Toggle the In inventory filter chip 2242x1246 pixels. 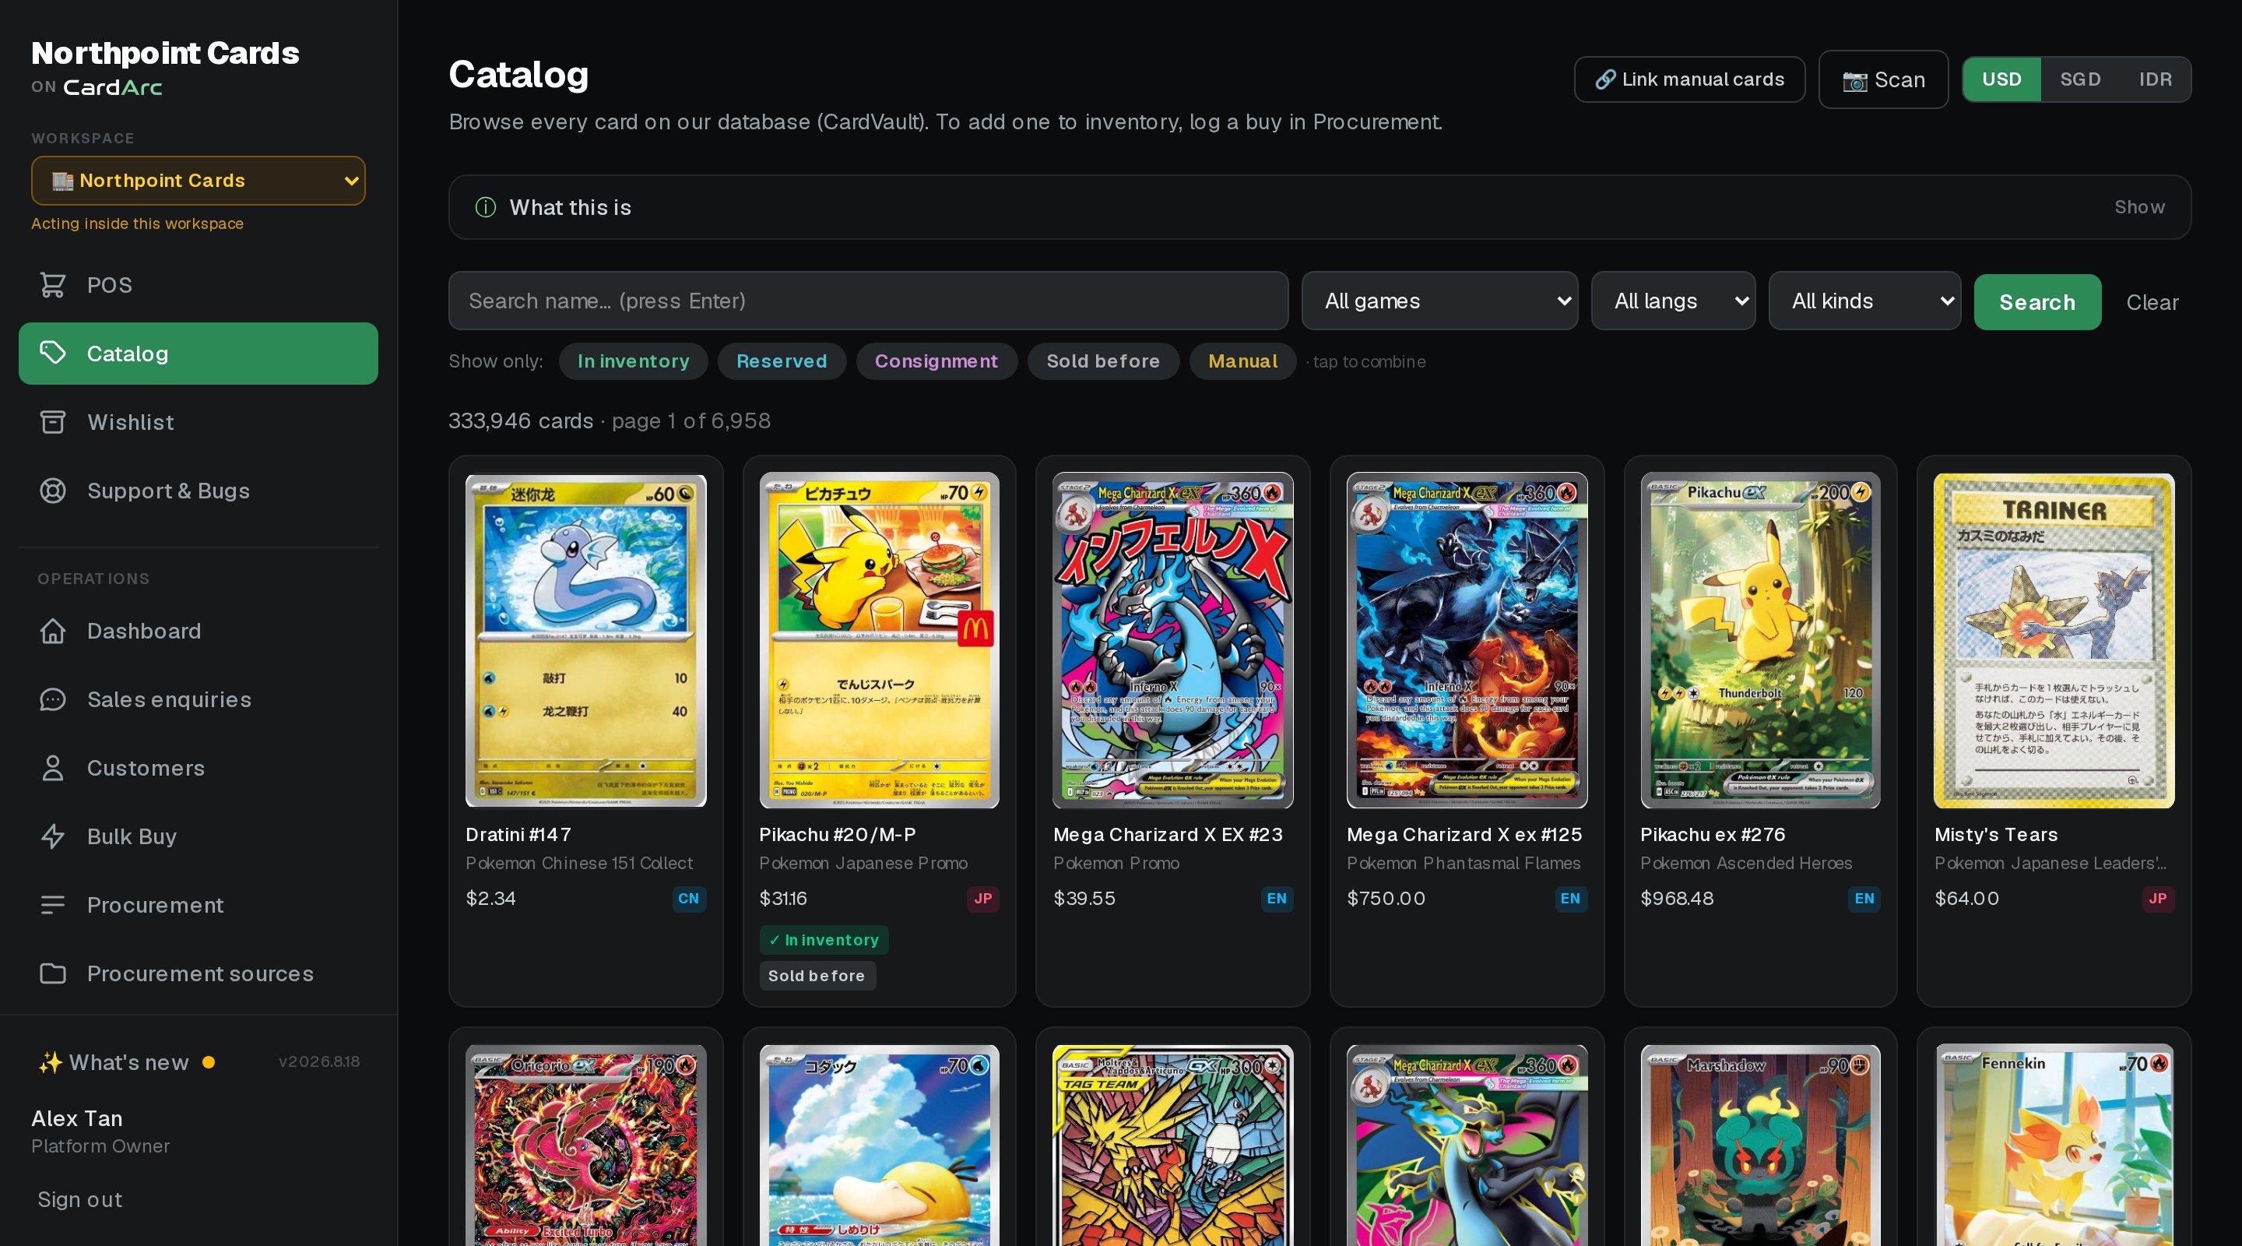(633, 361)
